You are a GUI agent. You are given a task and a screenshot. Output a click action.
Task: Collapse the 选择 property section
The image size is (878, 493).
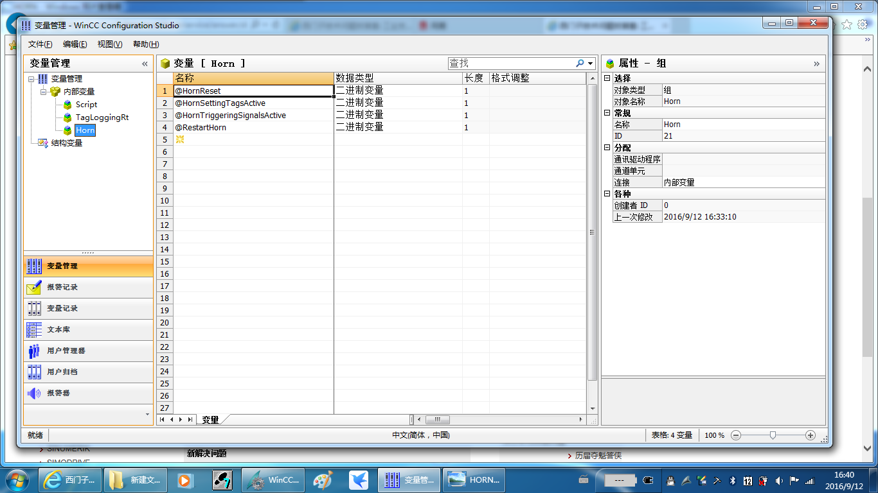[x=607, y=78]
